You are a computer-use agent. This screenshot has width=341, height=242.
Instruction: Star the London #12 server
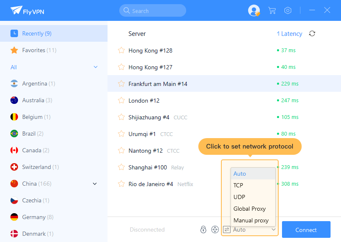[121, 101]
